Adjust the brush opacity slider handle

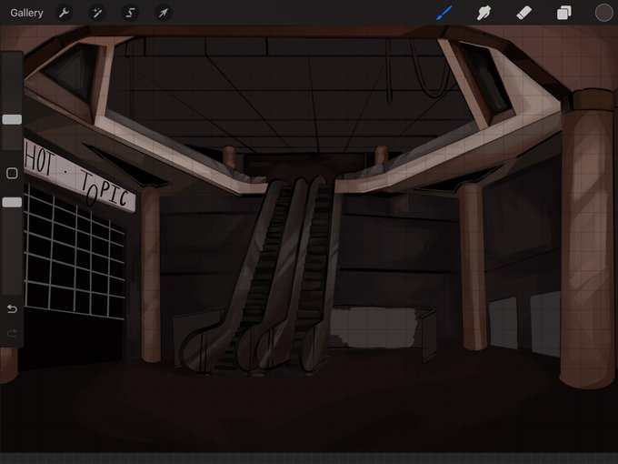tap(12, 202)
